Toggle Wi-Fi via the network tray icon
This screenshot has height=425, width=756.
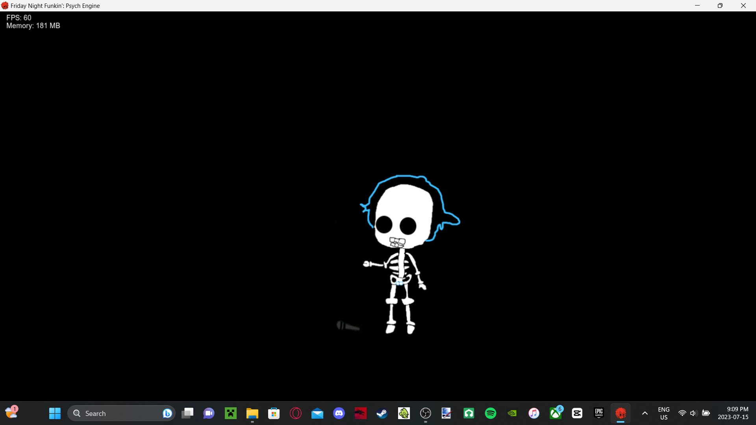[x=682, y=413]
